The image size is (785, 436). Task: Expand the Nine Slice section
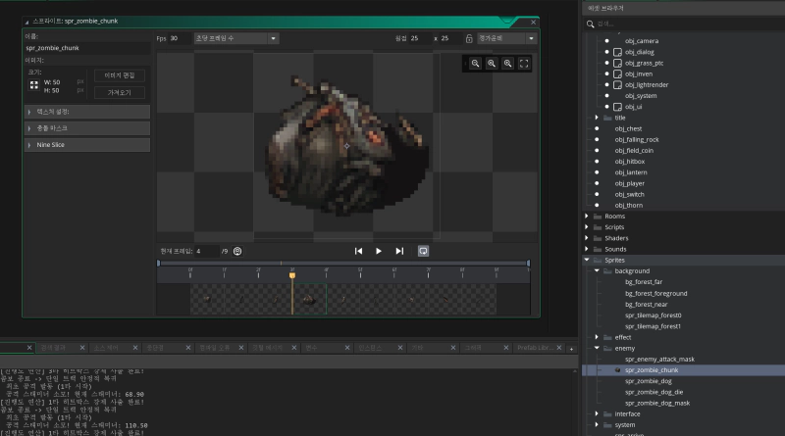point(87,144)
